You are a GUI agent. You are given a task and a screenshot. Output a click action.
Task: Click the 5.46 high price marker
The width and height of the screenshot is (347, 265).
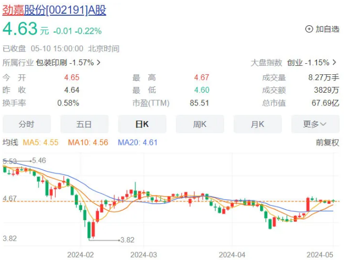39,161
